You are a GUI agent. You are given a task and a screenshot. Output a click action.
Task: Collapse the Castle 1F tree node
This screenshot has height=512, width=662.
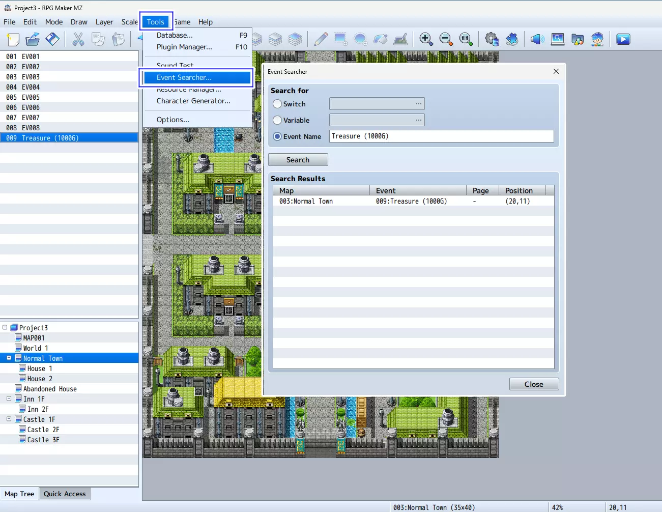coord(9,419)
